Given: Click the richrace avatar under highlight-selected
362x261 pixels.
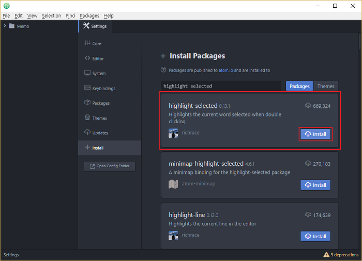Looking at the screenshot, I should point(173,133).
